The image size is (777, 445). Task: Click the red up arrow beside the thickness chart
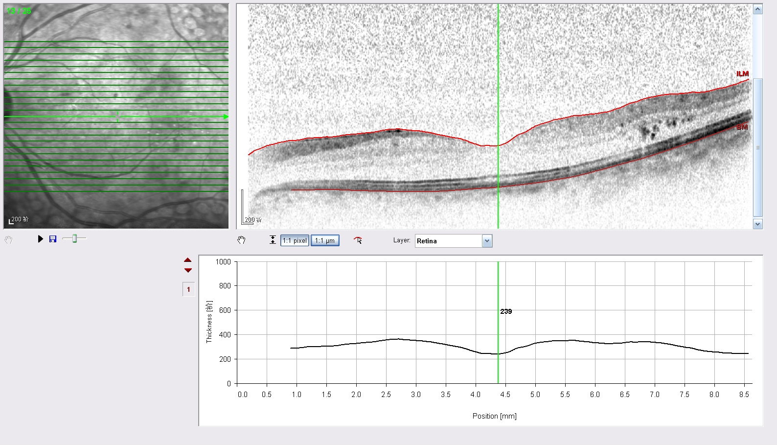188,260
